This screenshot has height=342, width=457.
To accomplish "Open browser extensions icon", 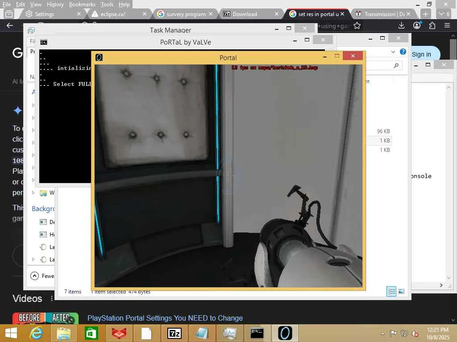I will (x=432, y=25).
